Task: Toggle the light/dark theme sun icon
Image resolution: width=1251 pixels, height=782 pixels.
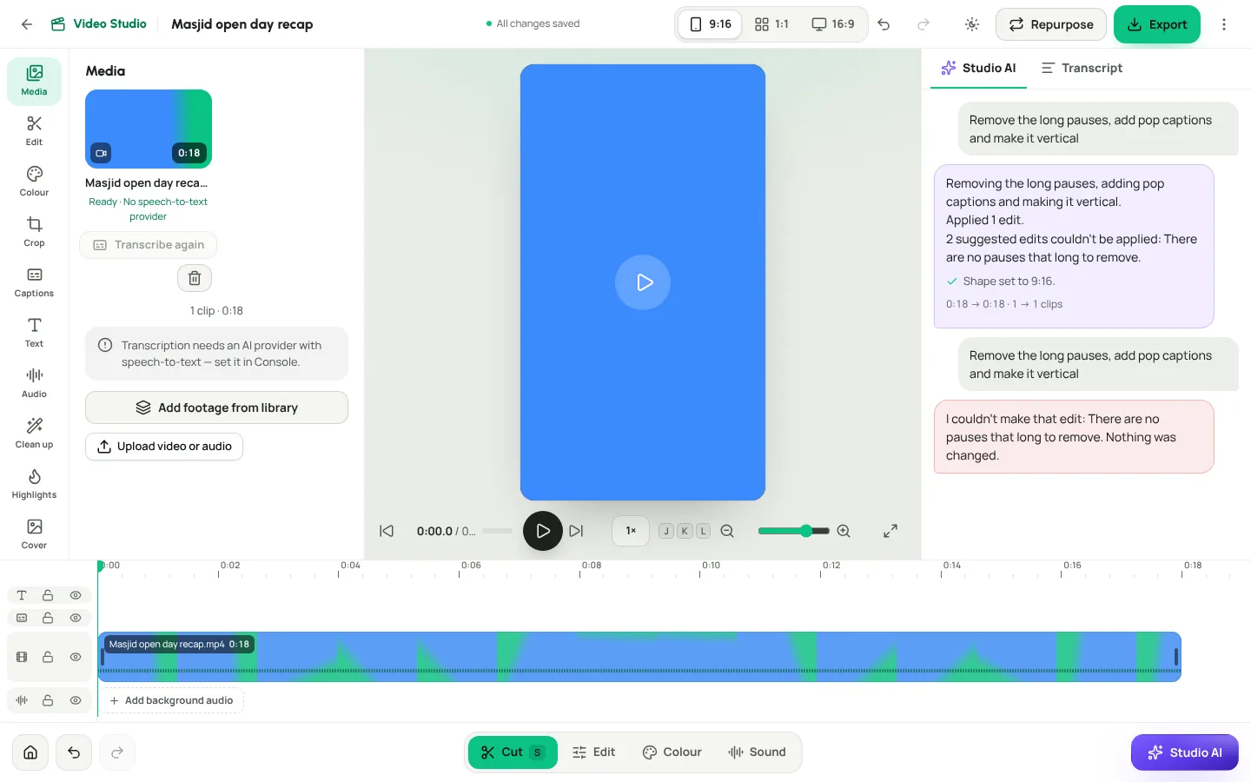Action: (972, 24)
